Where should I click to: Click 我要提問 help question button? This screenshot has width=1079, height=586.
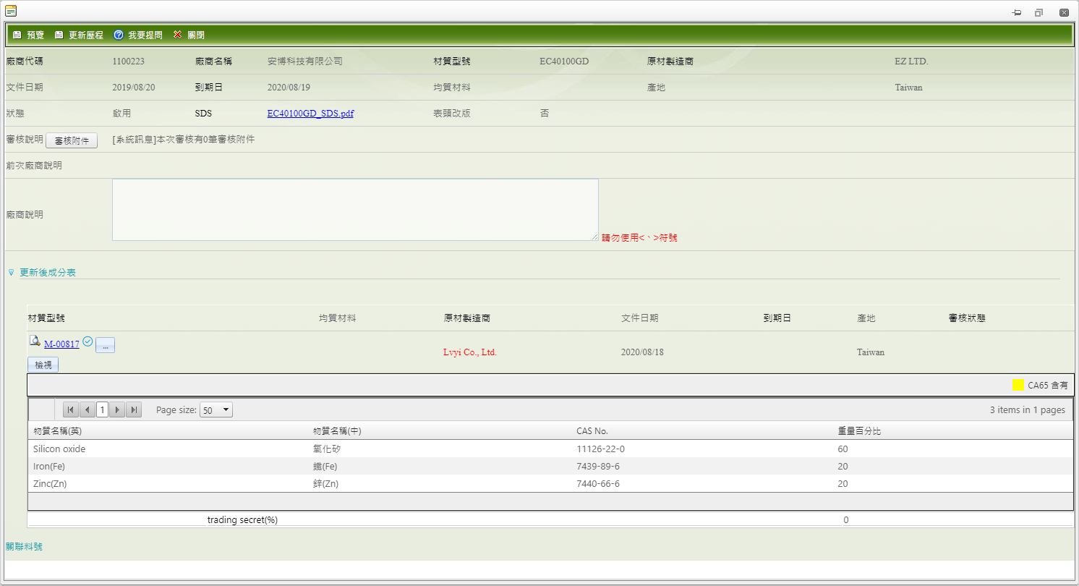(x=138, y=35)
